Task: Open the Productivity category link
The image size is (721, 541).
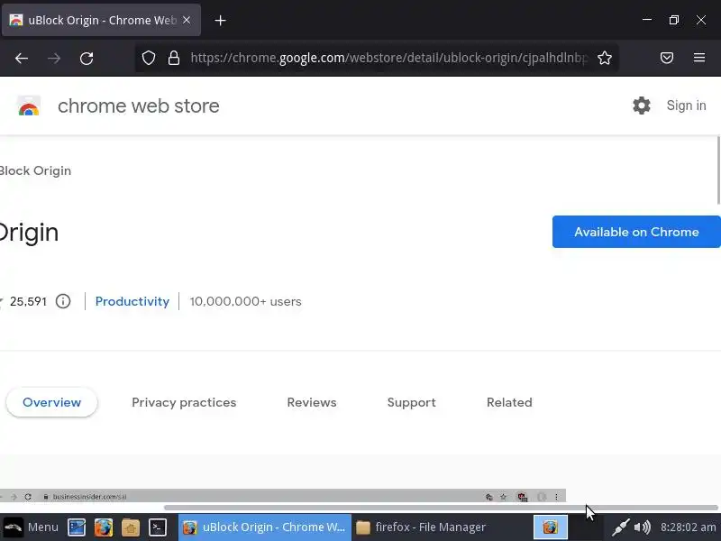Action: click(132, 302)
